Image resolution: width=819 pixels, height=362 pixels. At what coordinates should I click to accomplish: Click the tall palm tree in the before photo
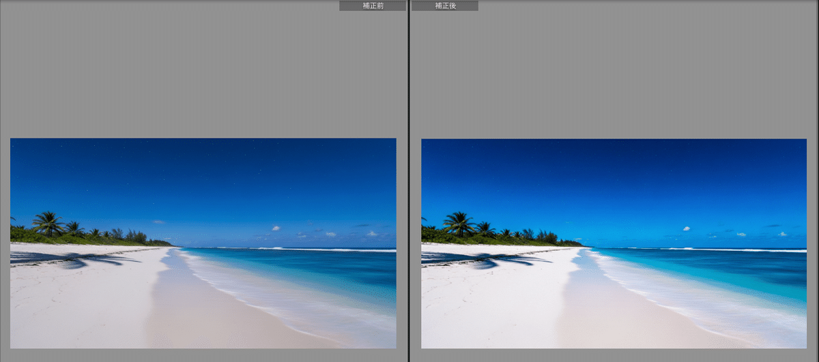[x=48, y=223]
